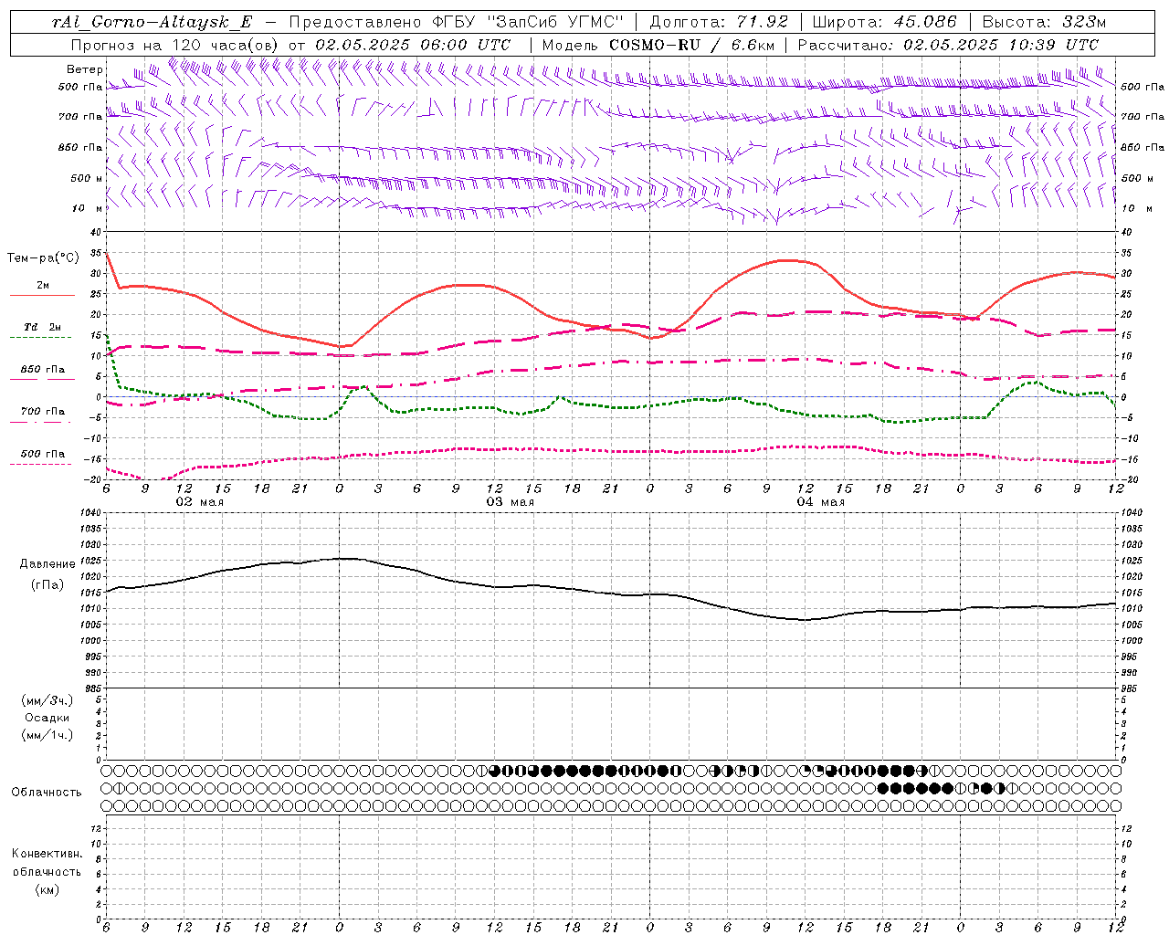Click 35 on the right temperature axis

coord(1126,253)
